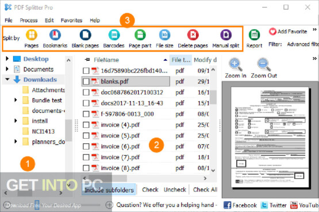Click the Barcodes split icon
The image size is (319, 212).
pyautogui.click(x=114, y=35)
